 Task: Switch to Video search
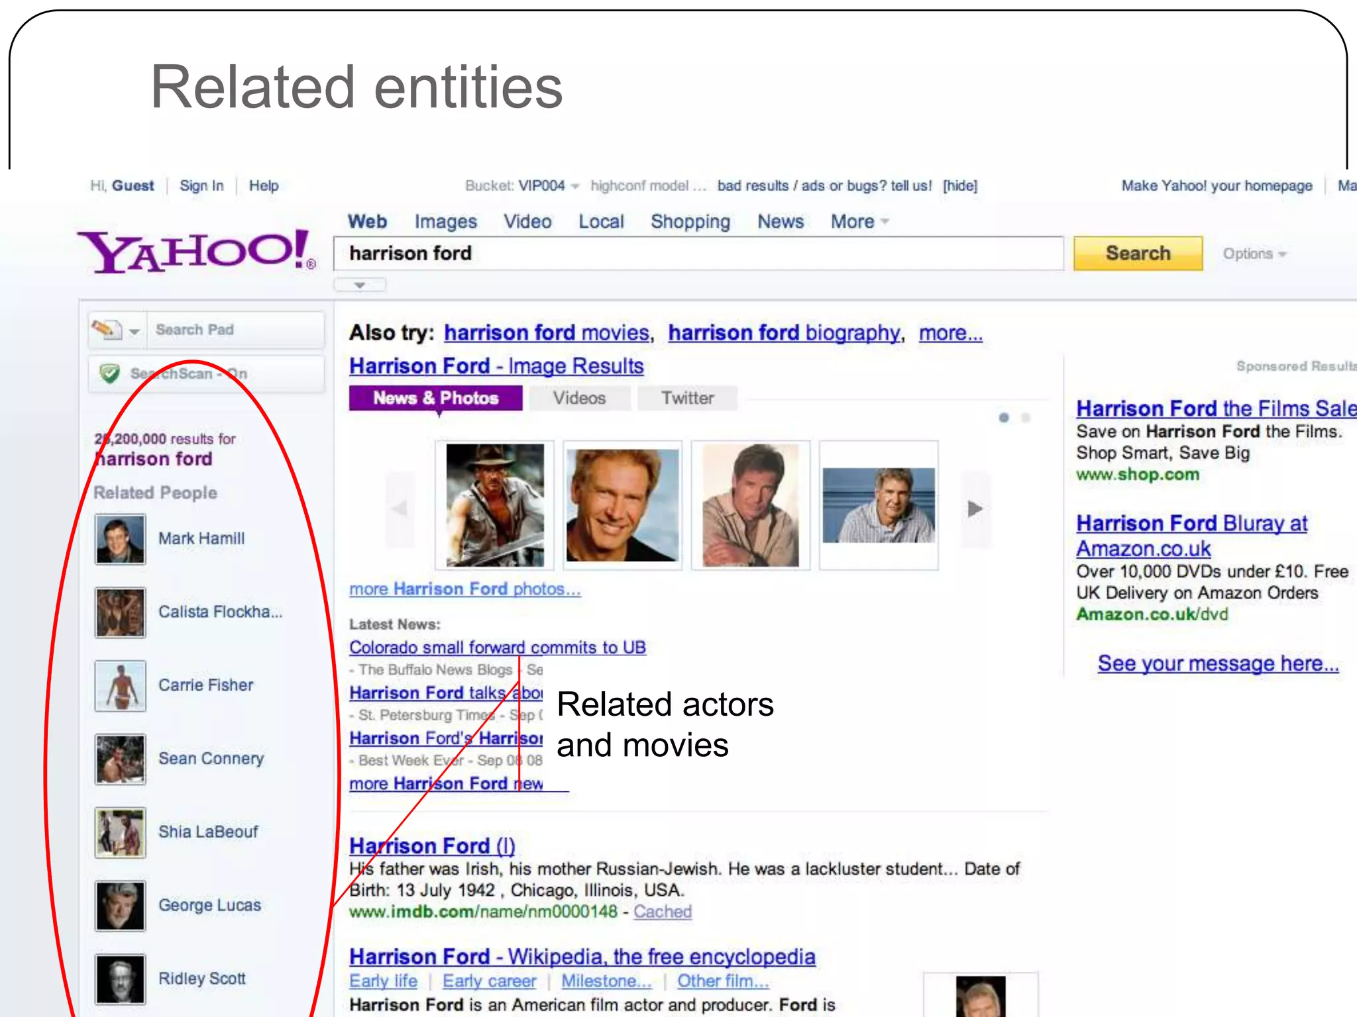pos(527,222)
